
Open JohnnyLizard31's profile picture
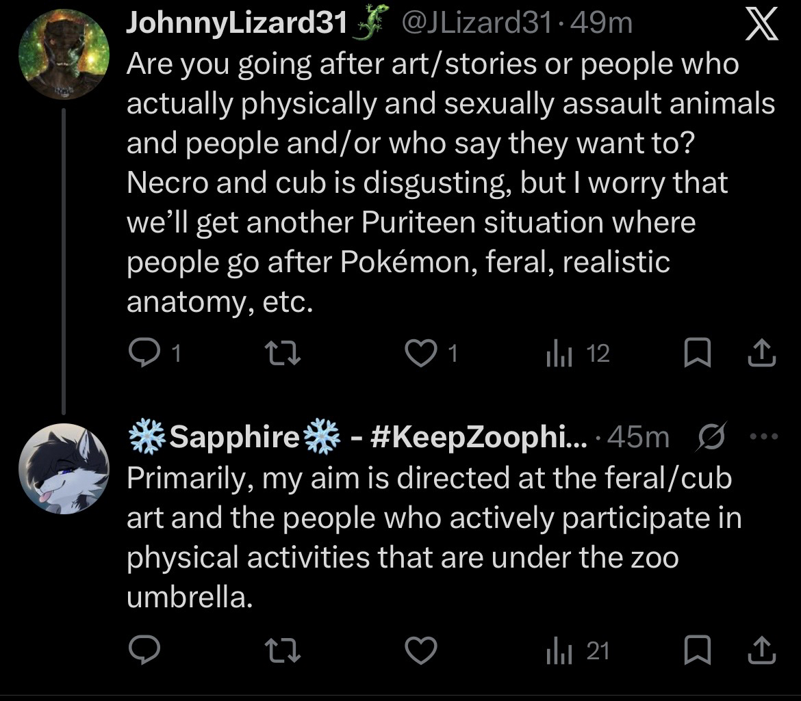click(64, 55)
